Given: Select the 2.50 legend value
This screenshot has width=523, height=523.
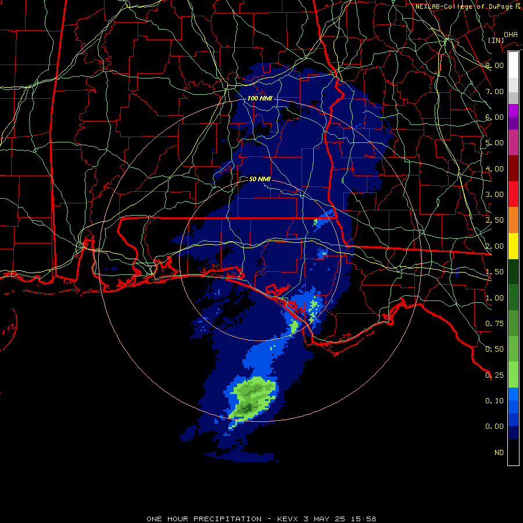Looking at the screenshot, I should (495, 220).
